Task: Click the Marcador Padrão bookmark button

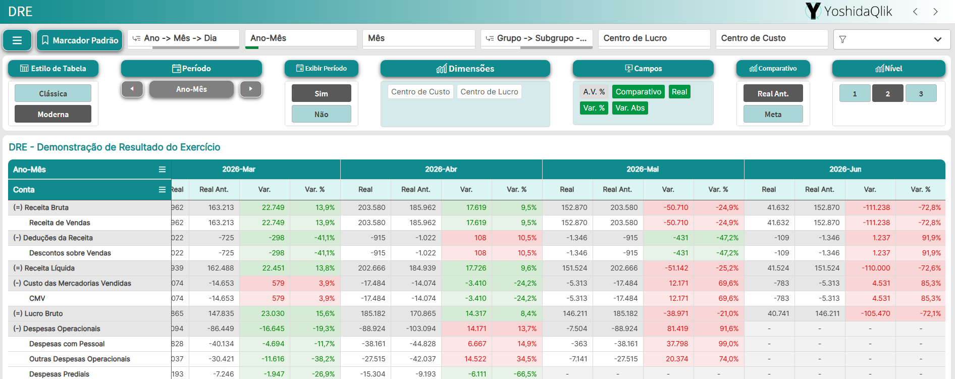Action: (x=80, y=40)
